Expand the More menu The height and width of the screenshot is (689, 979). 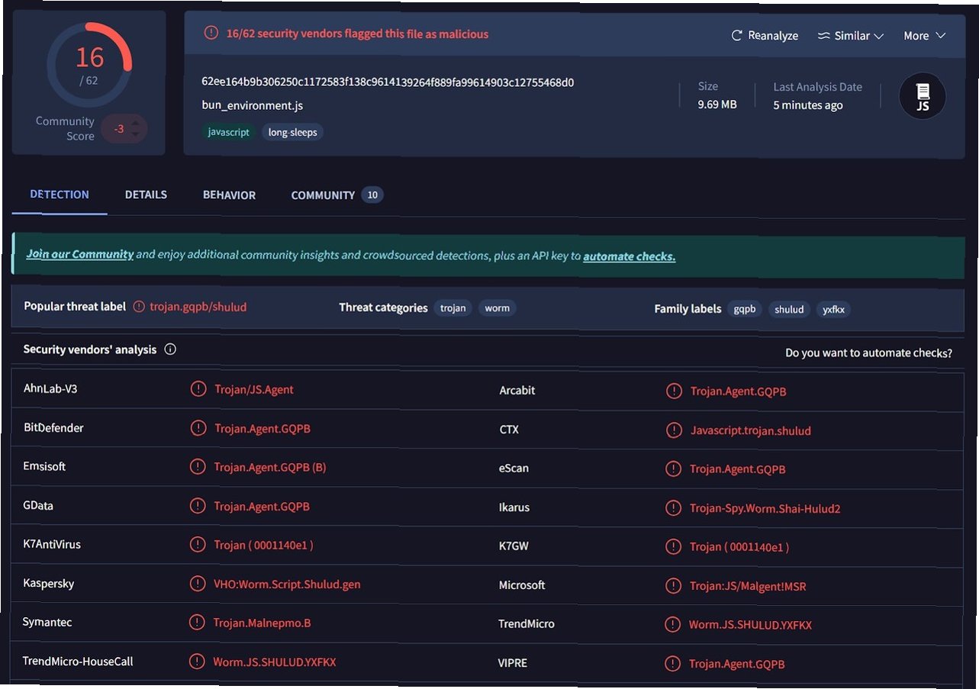(924, 36)
